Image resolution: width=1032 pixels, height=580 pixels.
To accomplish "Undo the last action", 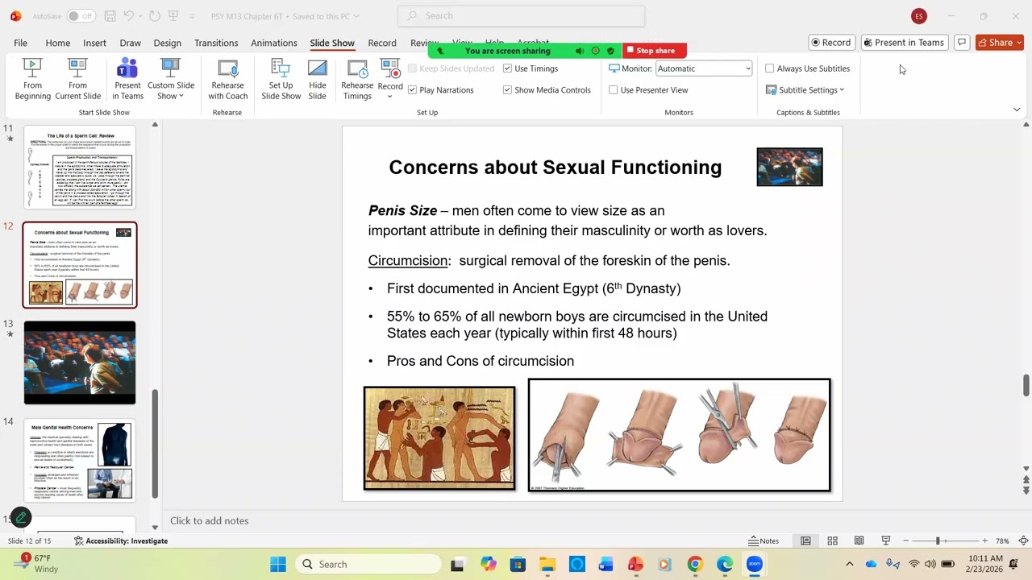I will tap(128, 16).
